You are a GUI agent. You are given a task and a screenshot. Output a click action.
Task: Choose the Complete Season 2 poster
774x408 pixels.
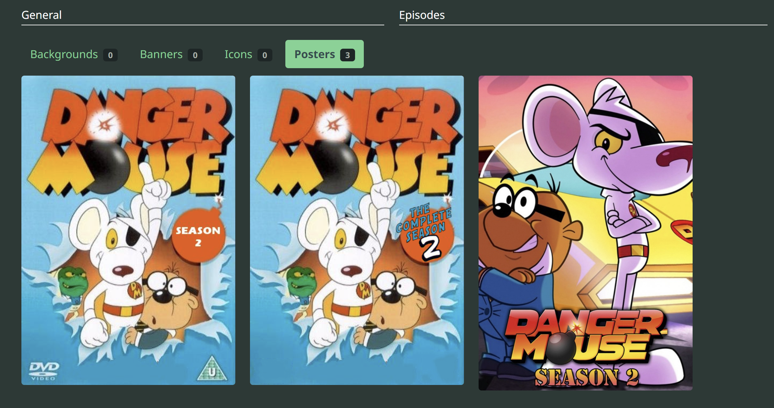point(357,230)
